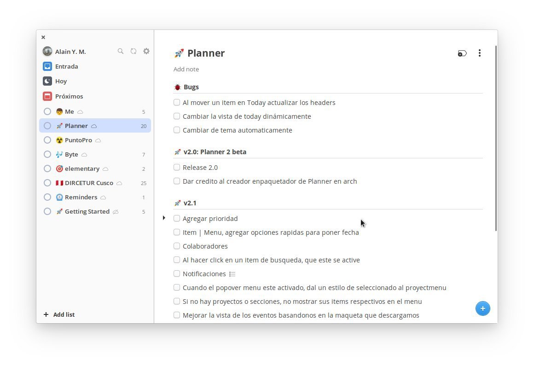This screenshot has width=534, height=366.
Task: Select the Me project
Action: click(x=95, y=112)
